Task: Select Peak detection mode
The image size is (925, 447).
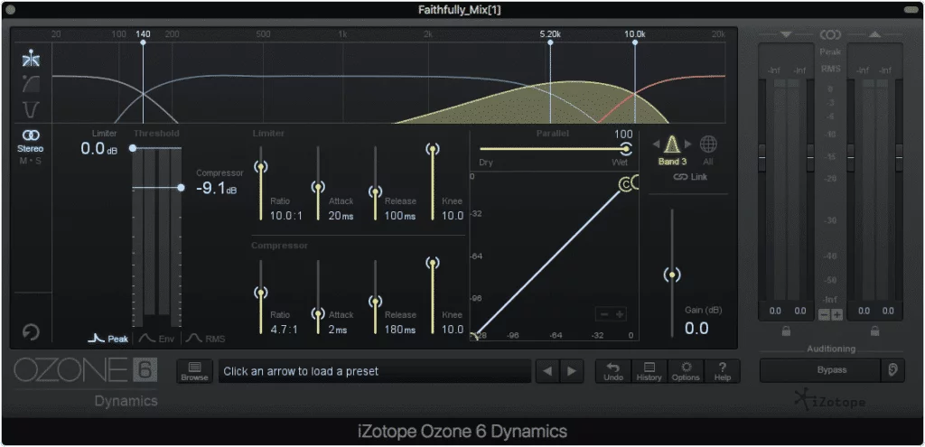Action: [x=108, y=339]
